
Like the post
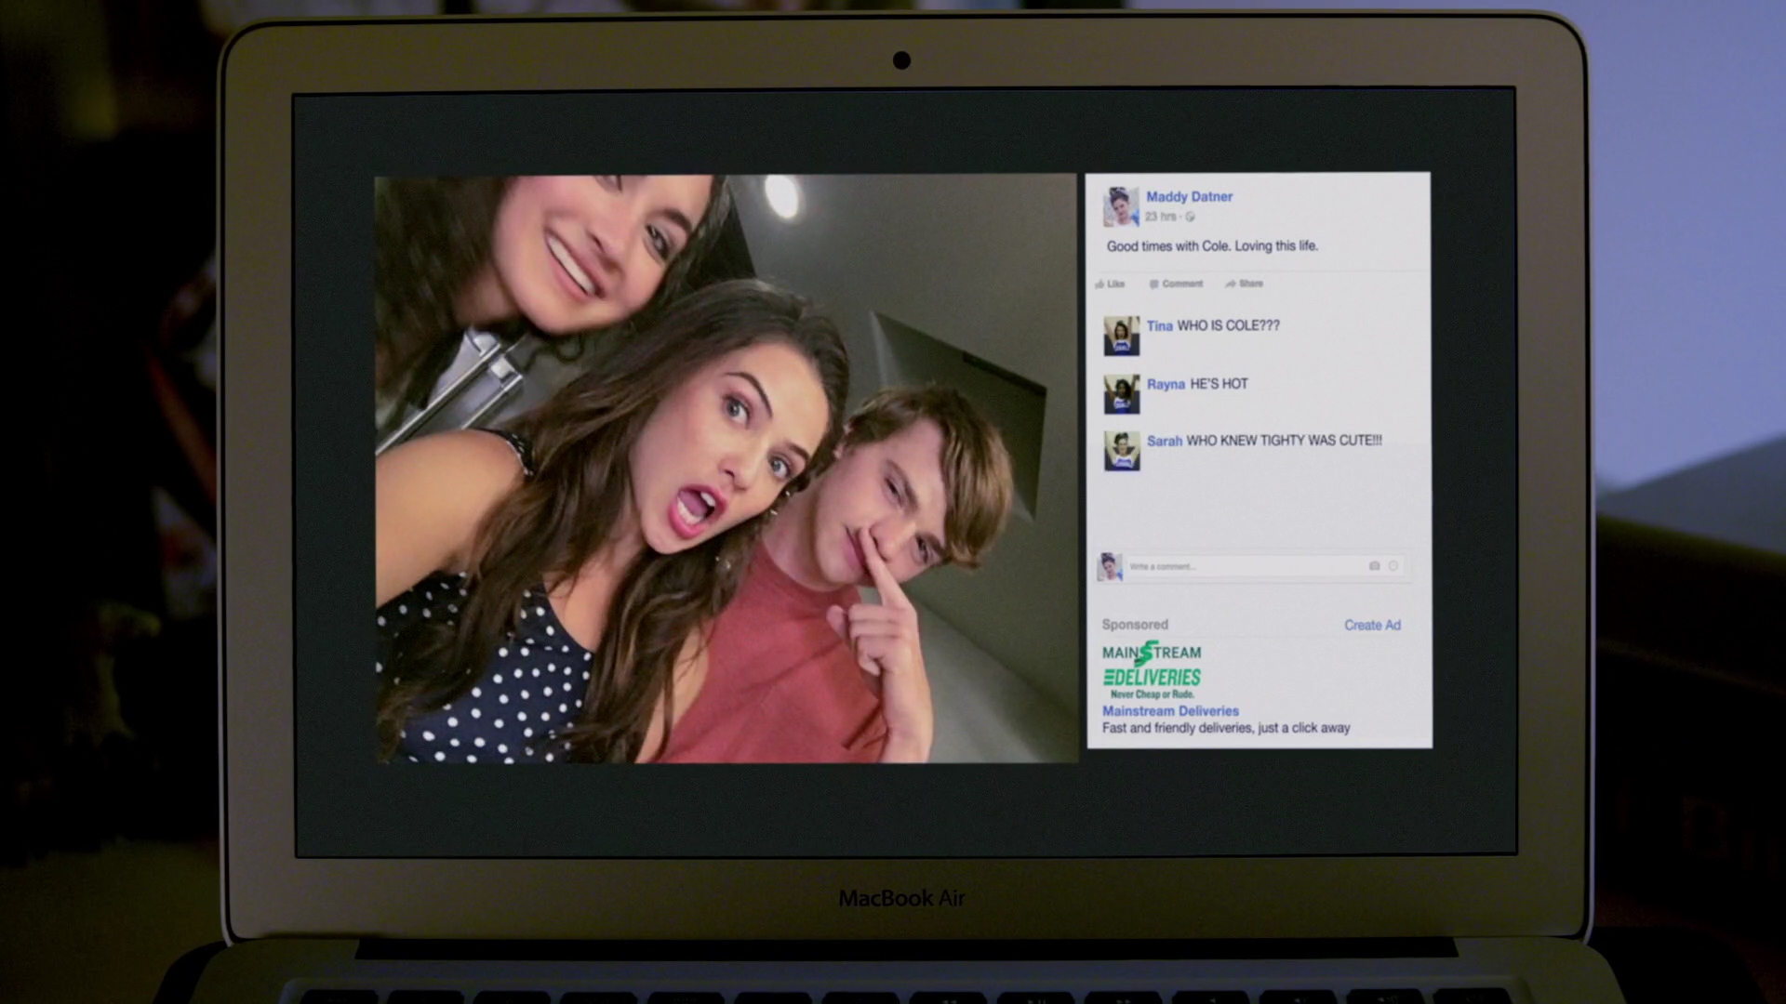tap(1110, 284)
